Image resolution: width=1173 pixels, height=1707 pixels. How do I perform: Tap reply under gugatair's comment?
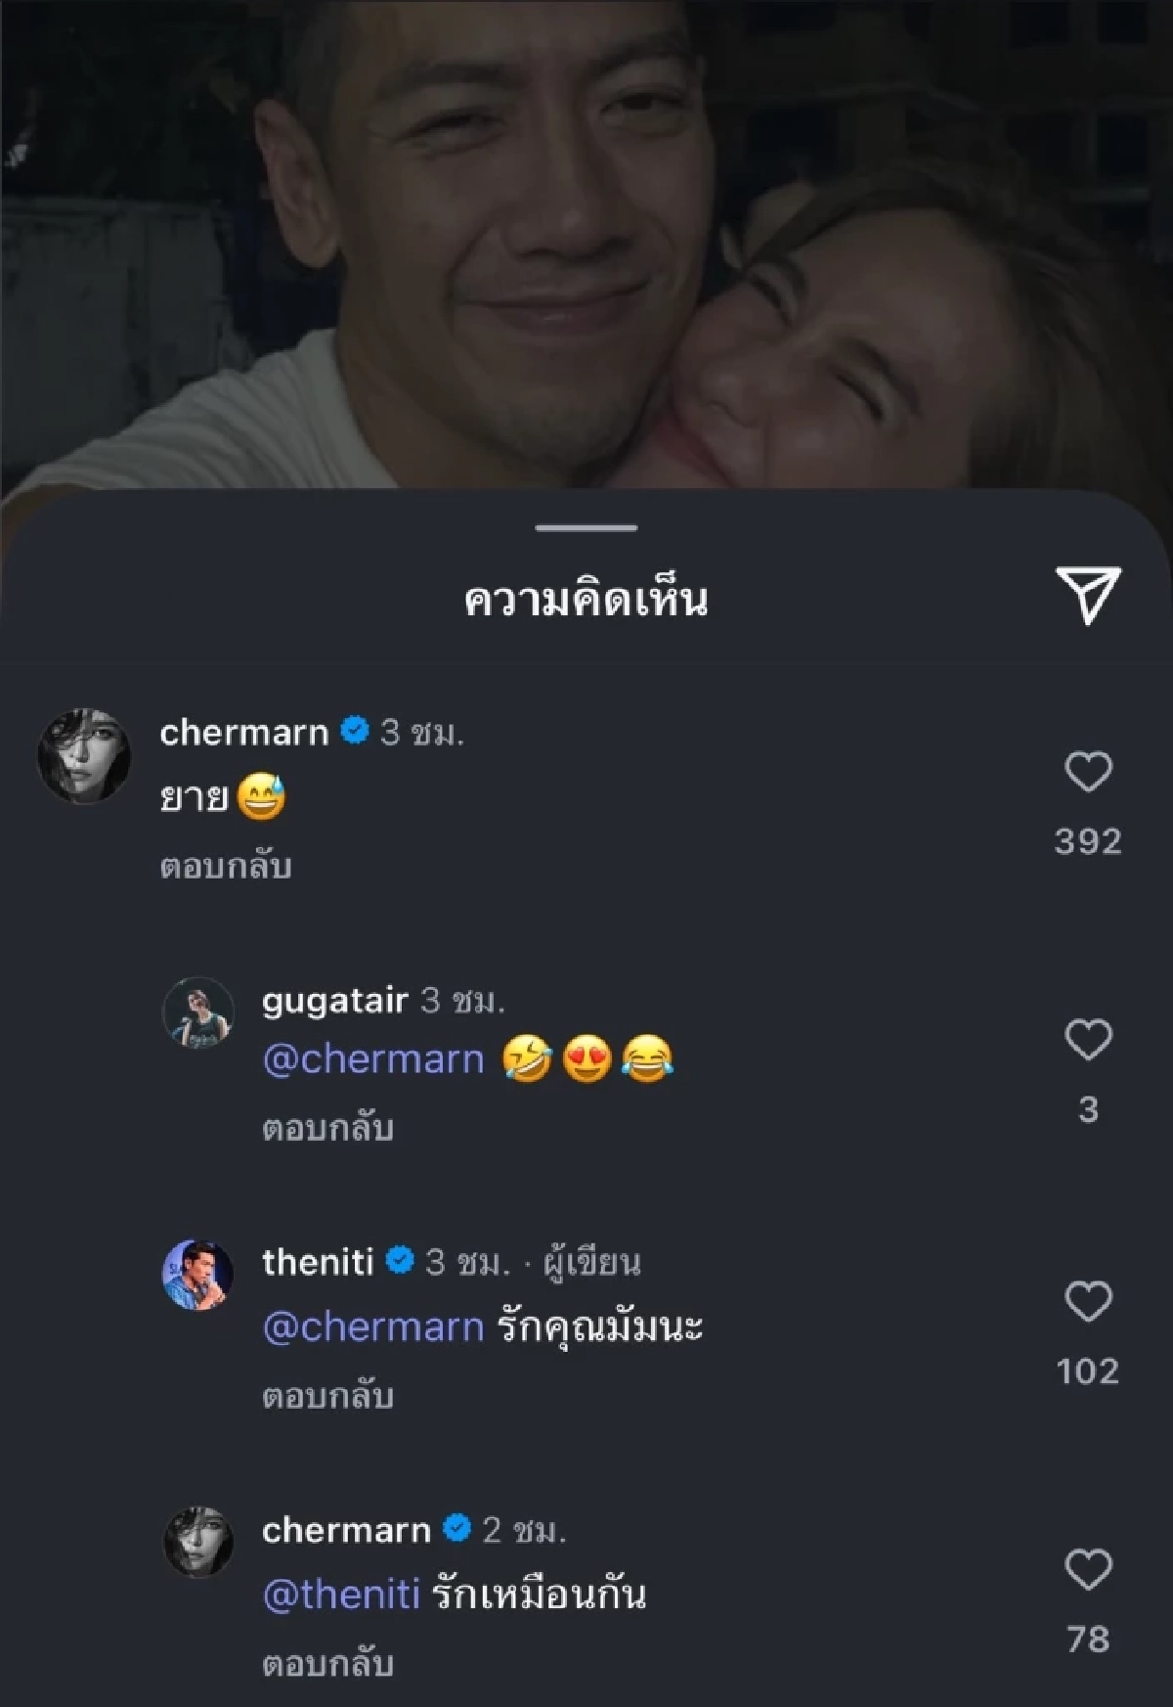tap(327, 1129)
